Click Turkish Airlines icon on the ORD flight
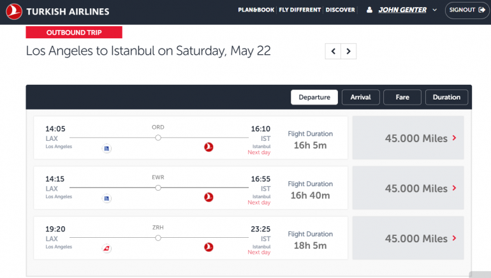The width and height of the screenshot is (491, 278). pos(208,147)
